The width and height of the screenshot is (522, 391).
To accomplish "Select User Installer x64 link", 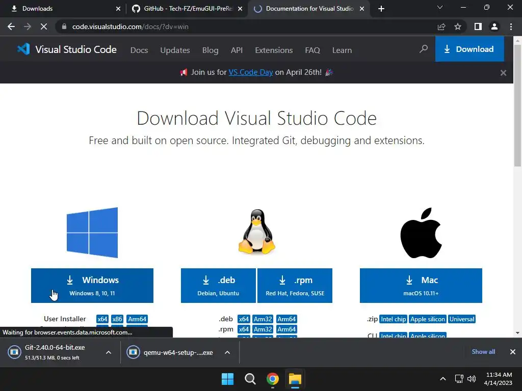I will (x=102, y=319).
